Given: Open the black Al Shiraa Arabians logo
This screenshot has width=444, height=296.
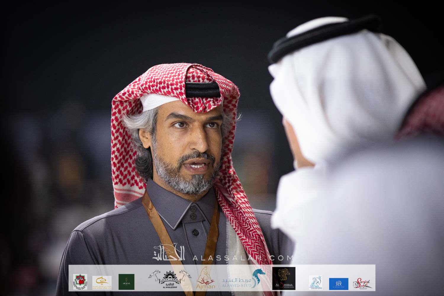Looking at the screenshot, I should 284,278.
